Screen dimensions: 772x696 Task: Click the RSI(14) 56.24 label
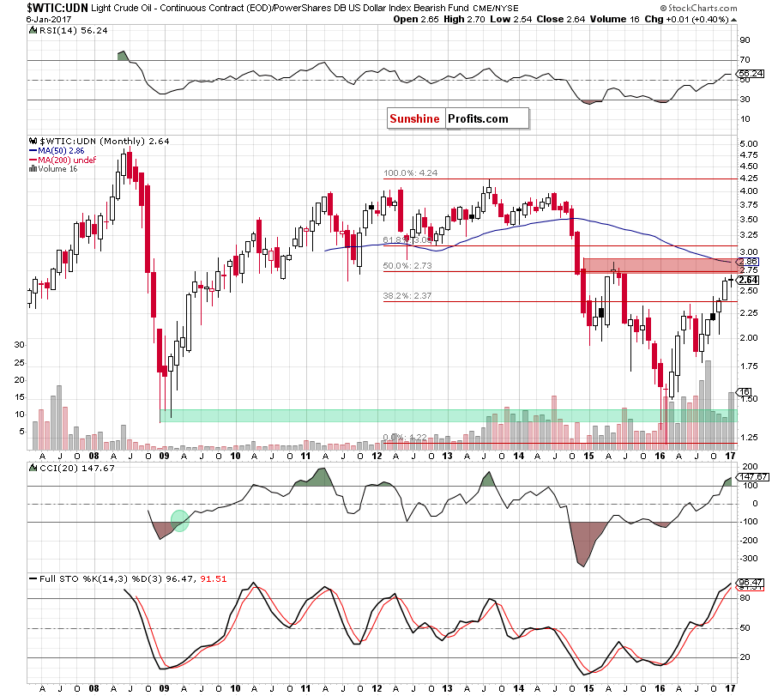tap(73, 31)
